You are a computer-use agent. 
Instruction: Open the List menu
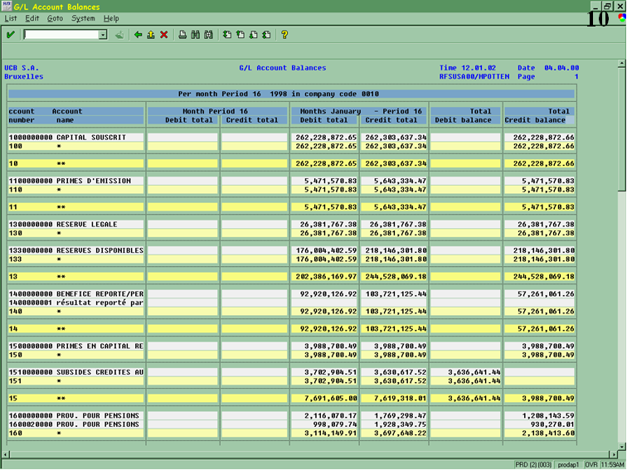coord(11,18)
